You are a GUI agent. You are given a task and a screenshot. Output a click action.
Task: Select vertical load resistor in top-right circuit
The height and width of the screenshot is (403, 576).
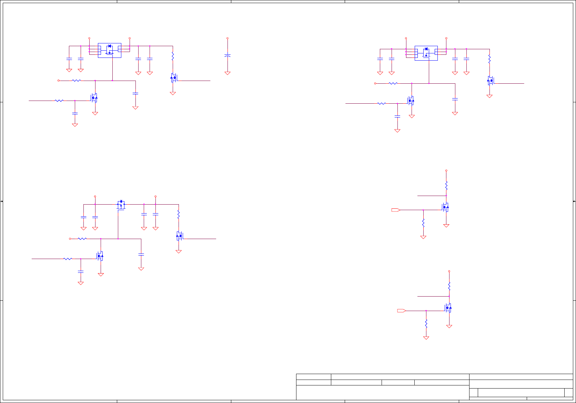click(489, 59)
